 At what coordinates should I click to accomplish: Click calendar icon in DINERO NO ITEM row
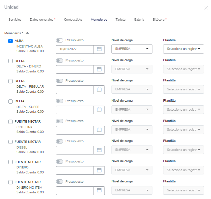99,191
